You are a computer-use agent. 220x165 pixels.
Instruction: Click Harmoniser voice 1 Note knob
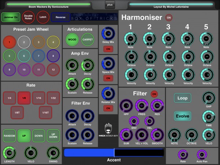click(131, 38)
